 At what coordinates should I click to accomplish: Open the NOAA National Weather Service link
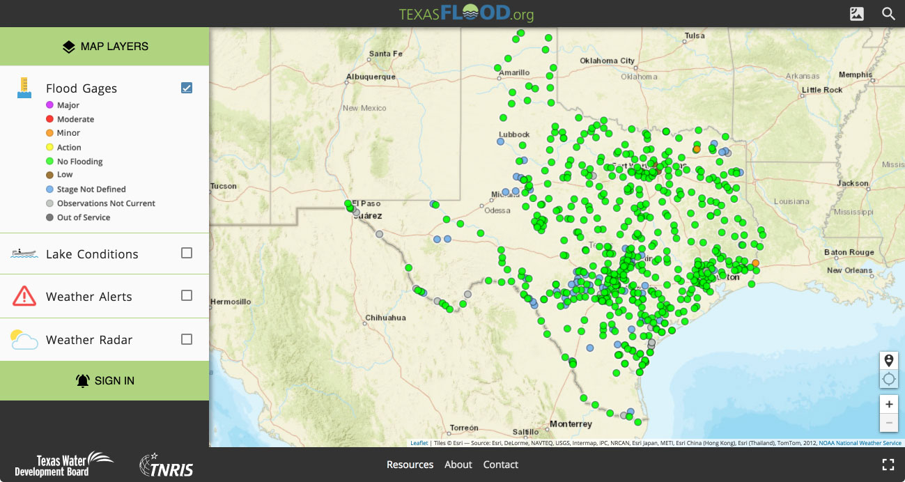pyautogui.click(x=860, y=443)
